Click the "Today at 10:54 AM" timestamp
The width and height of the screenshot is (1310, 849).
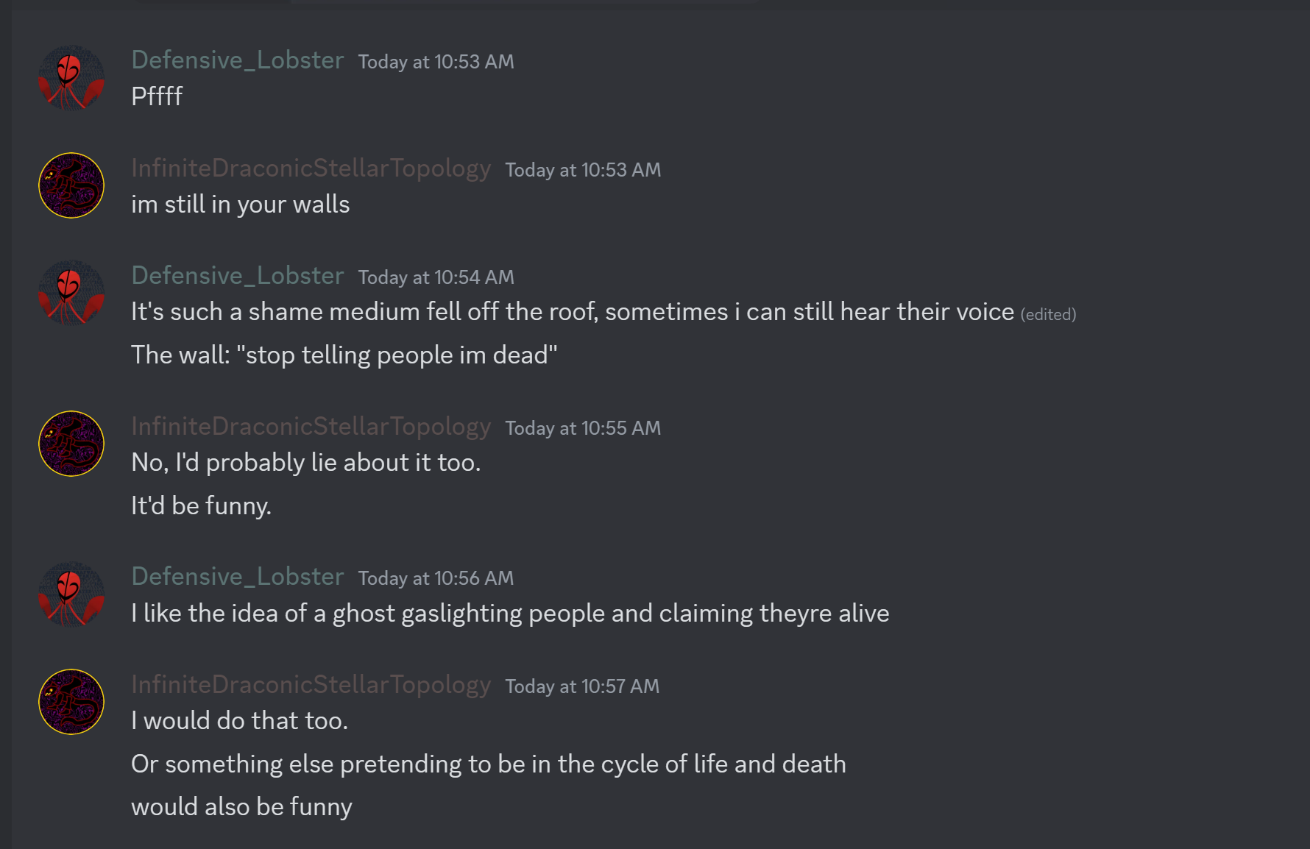[x=436, y=277]
